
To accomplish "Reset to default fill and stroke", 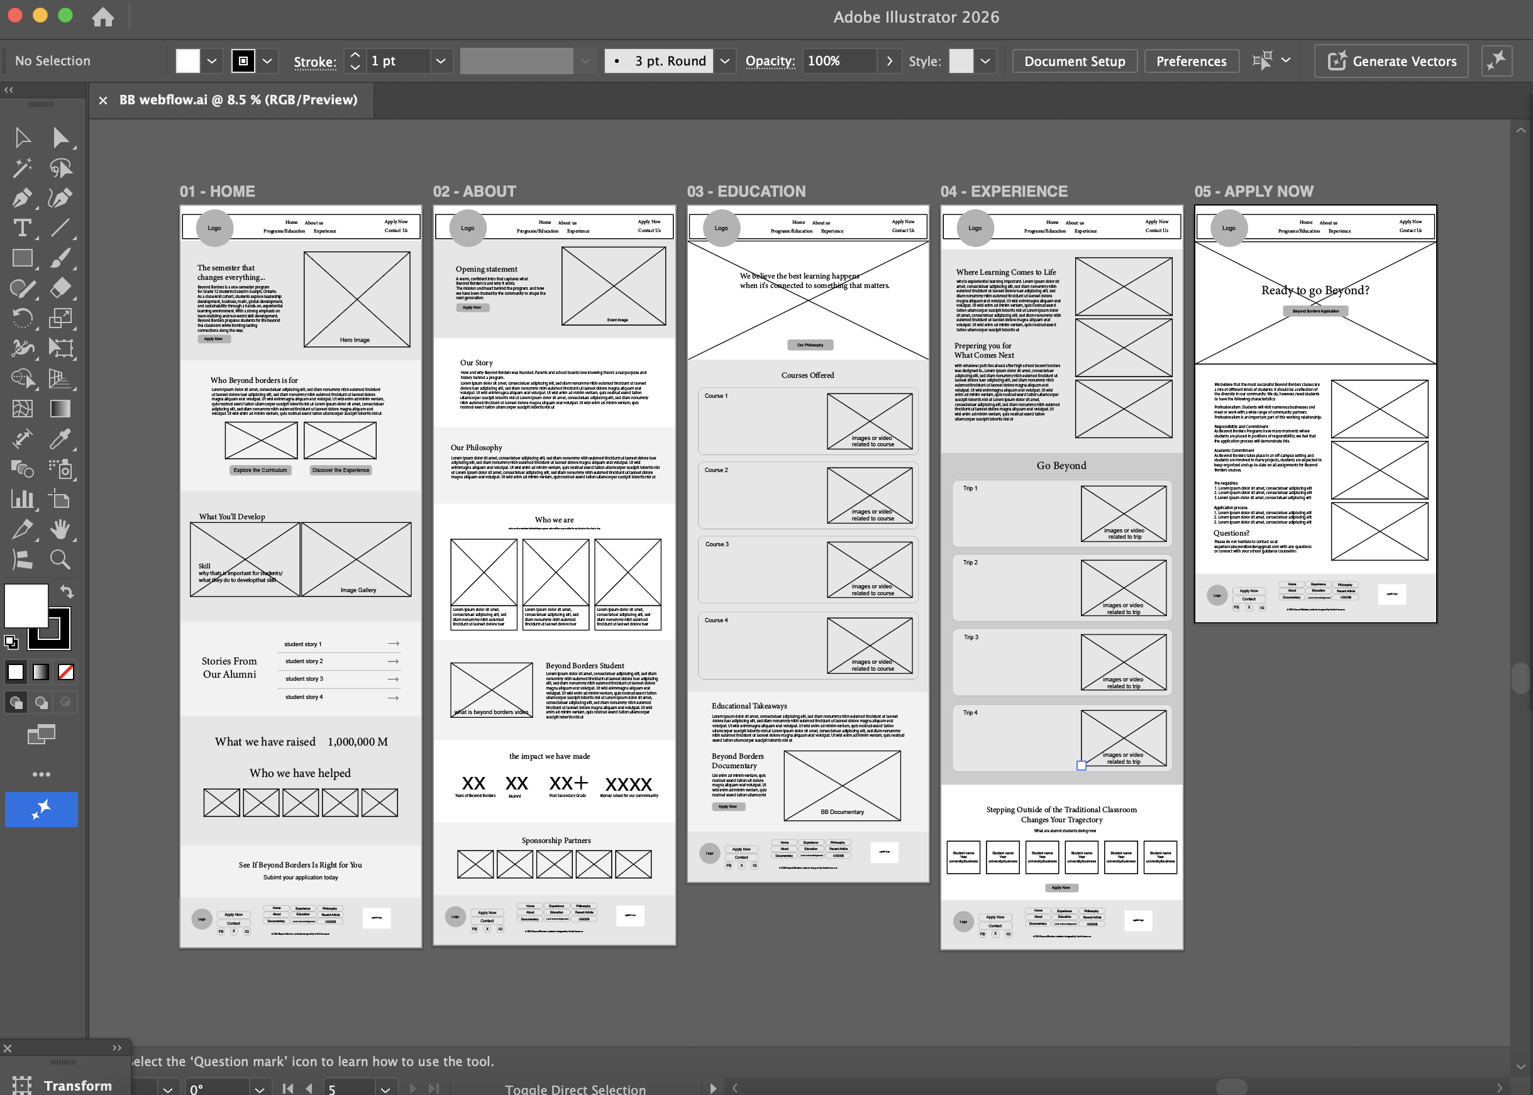I will (11, 641).
